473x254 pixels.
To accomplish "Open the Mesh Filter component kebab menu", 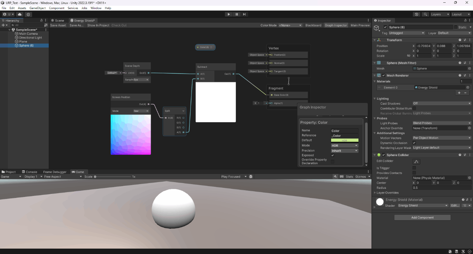I will (470, 63).
